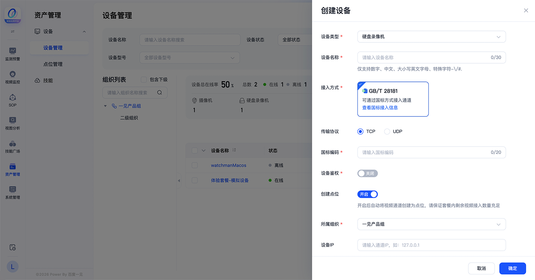Focus the 设备名称 input in drawer
Screen dimensions: 535x280
432,58
